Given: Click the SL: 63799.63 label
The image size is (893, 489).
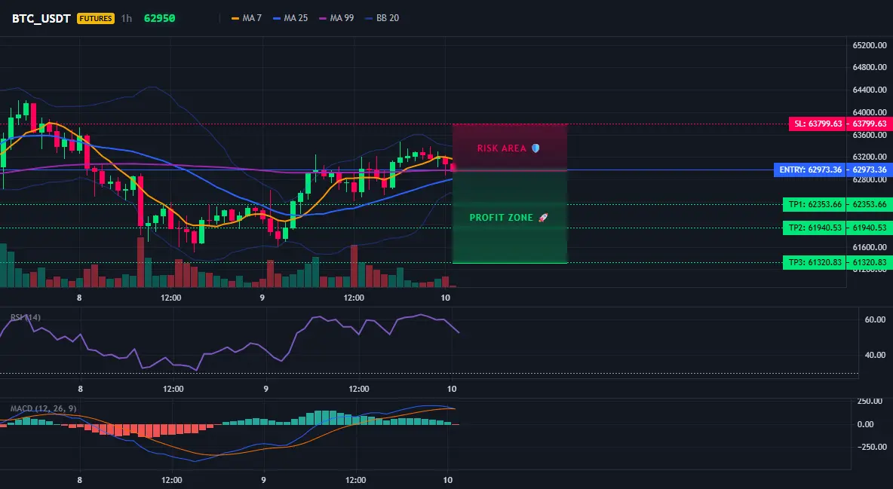Looking at the screenshot, I should 818,124.
